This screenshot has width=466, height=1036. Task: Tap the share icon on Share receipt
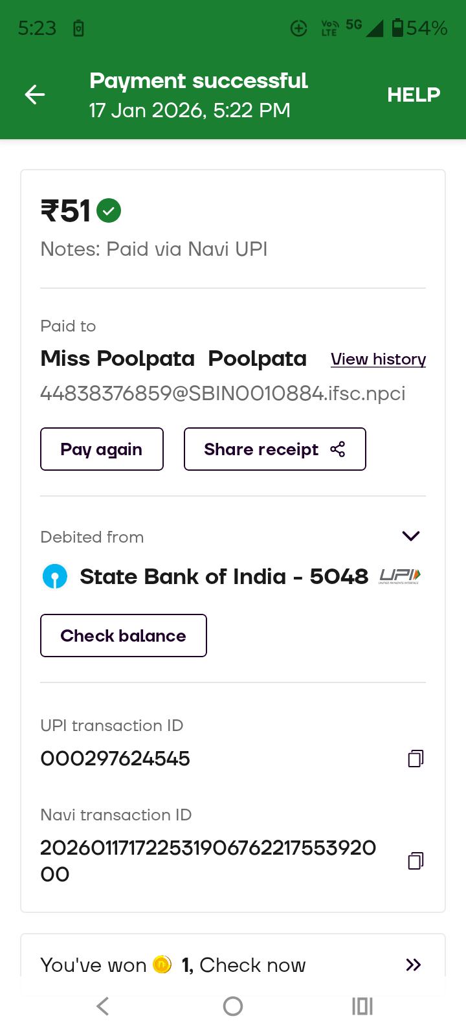click(x=338, y=449)
